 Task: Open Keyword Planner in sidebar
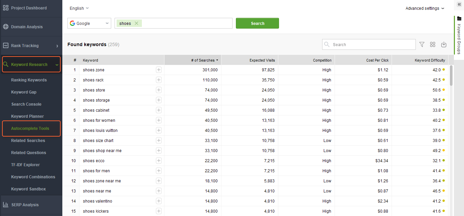coord(28,116)
